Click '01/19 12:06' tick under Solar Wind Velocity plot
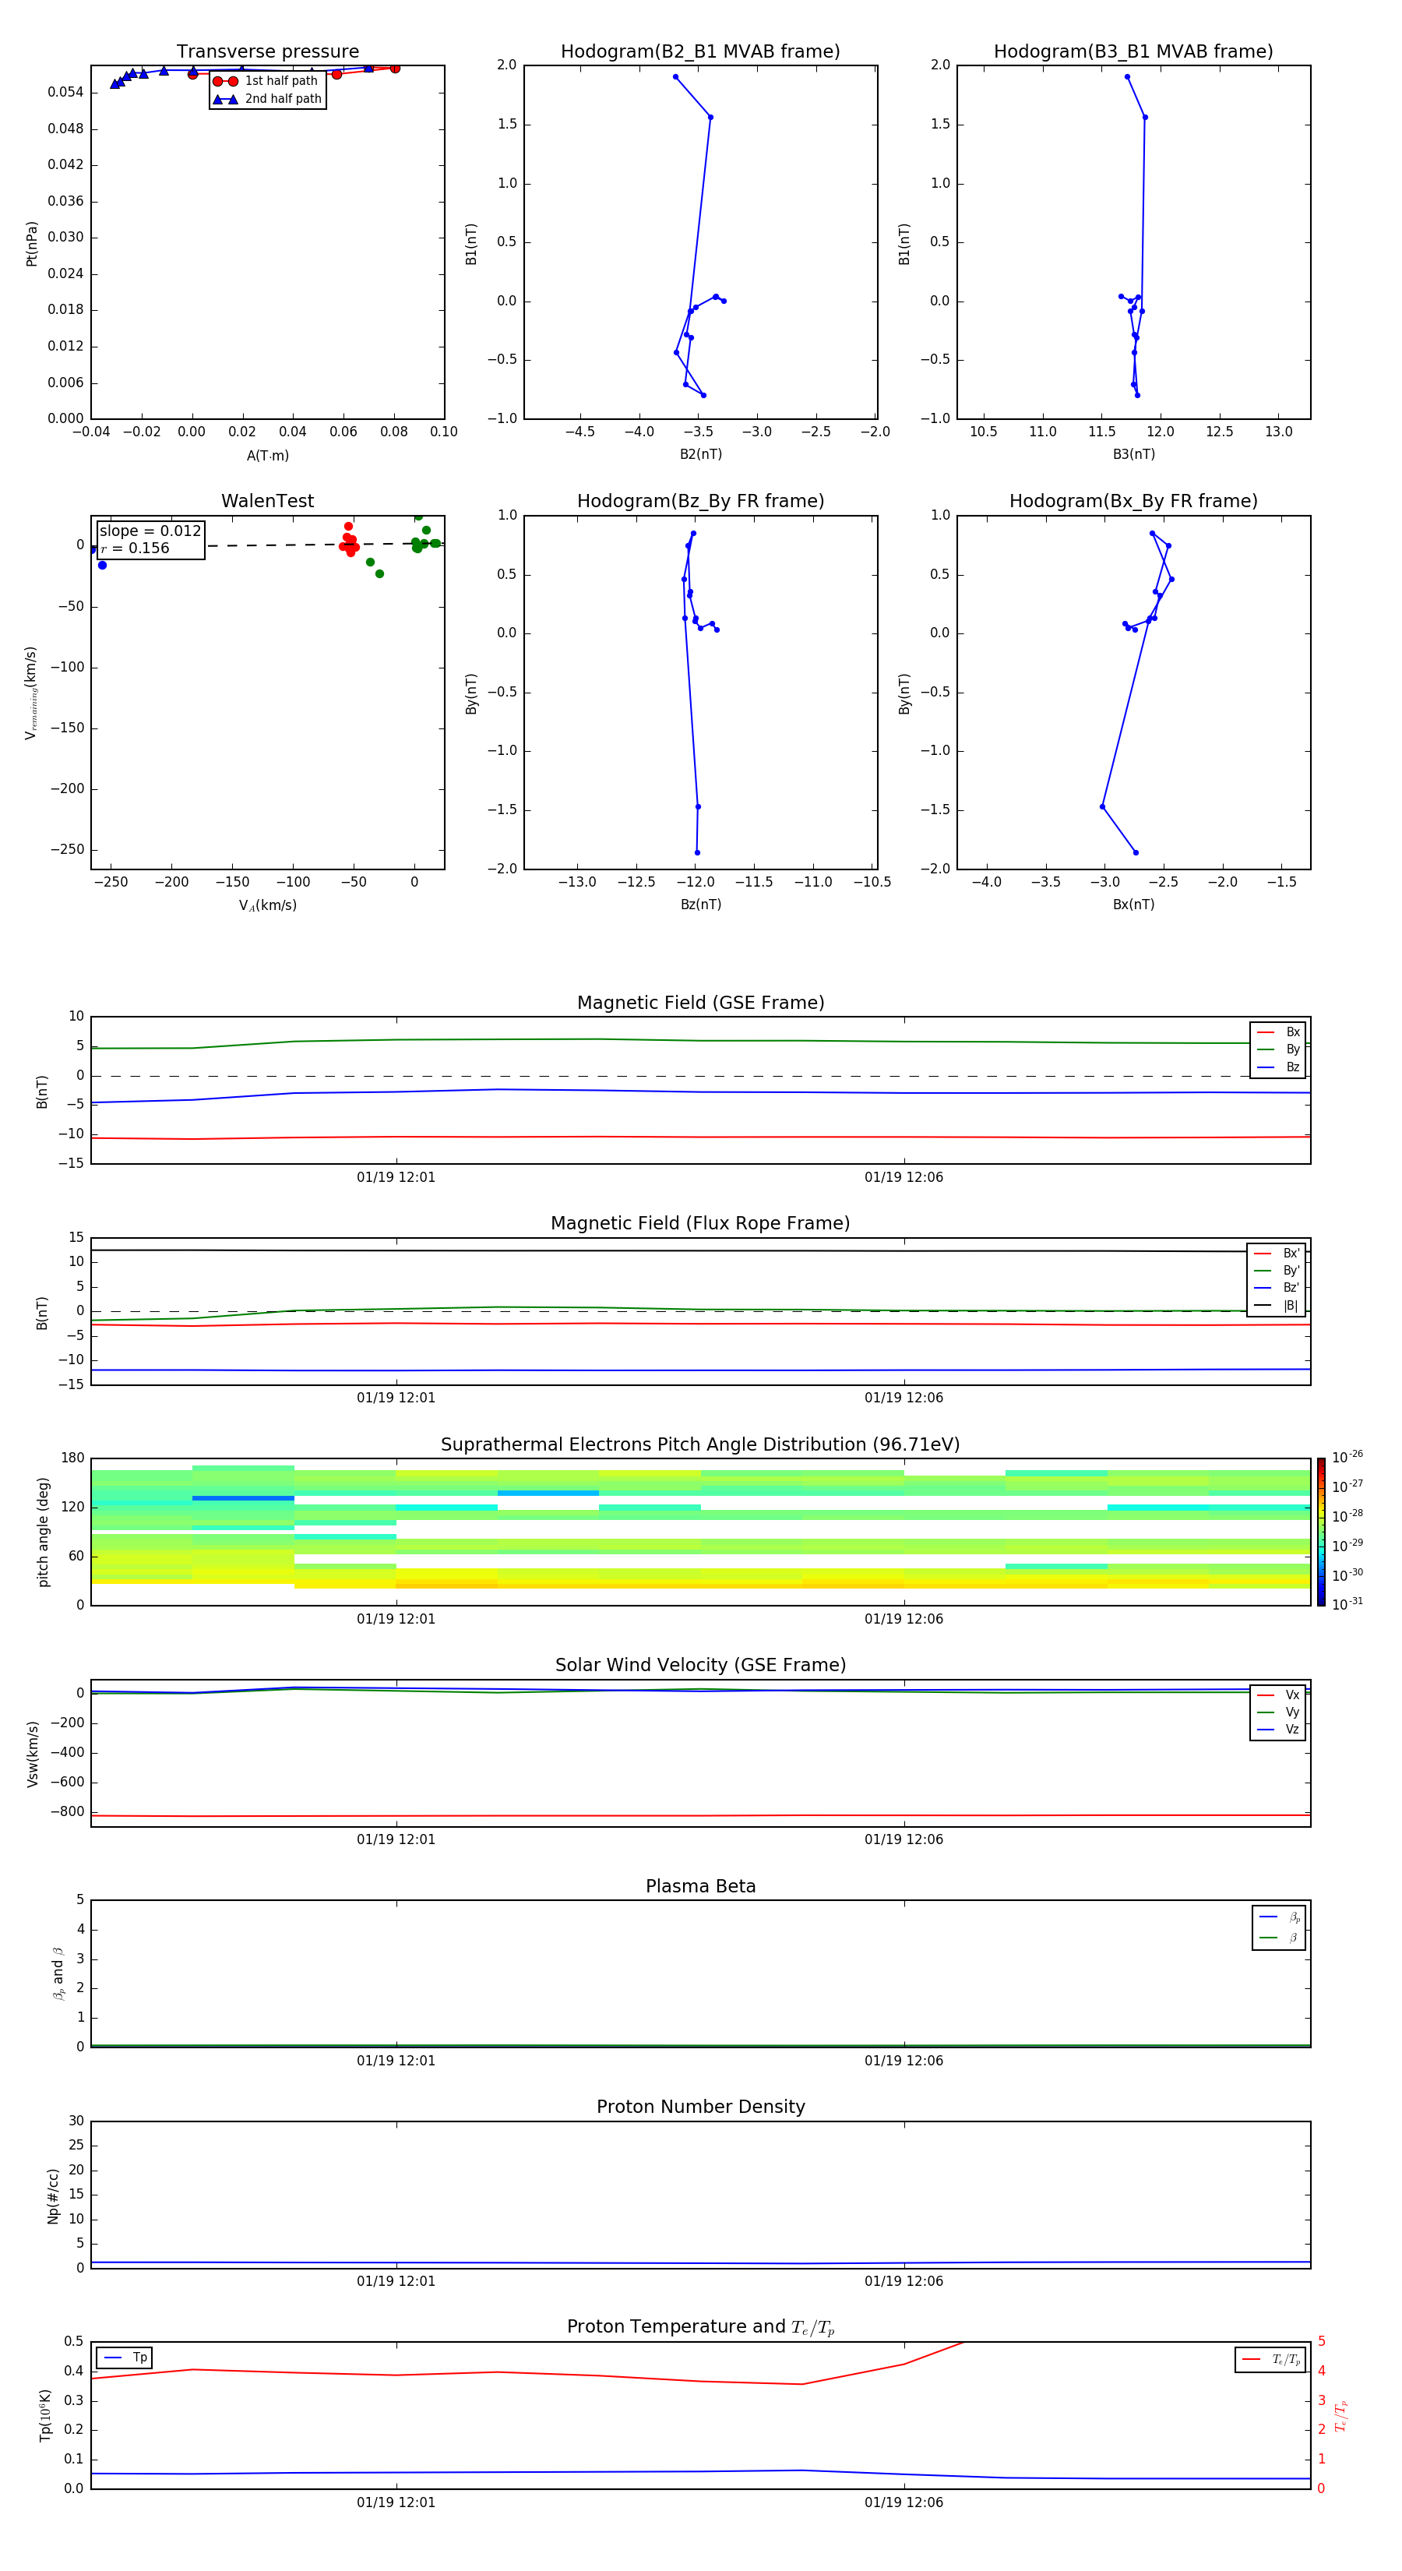 pyautogui.click(x=904, y=1839)
